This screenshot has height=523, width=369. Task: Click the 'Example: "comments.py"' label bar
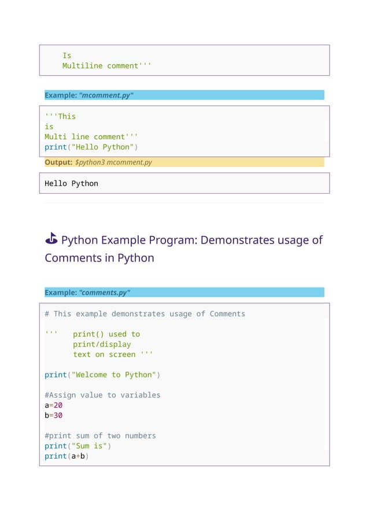tap(184, 292)
